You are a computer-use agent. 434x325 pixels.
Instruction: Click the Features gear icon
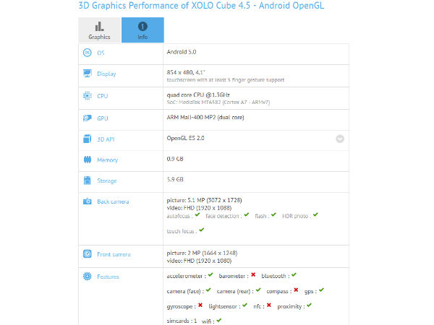tap(88, 276)
